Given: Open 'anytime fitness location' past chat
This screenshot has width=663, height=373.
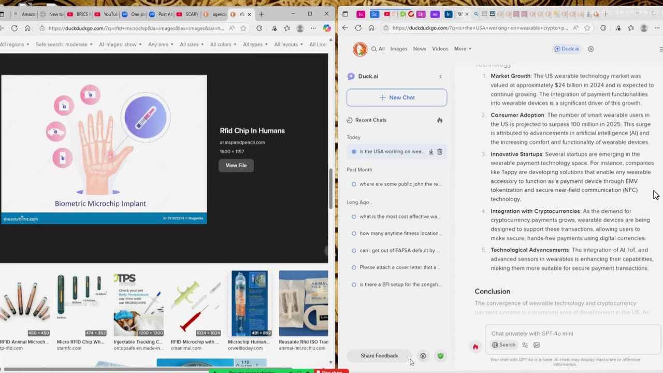Looking at the screenshot, I should coord(396,233).
